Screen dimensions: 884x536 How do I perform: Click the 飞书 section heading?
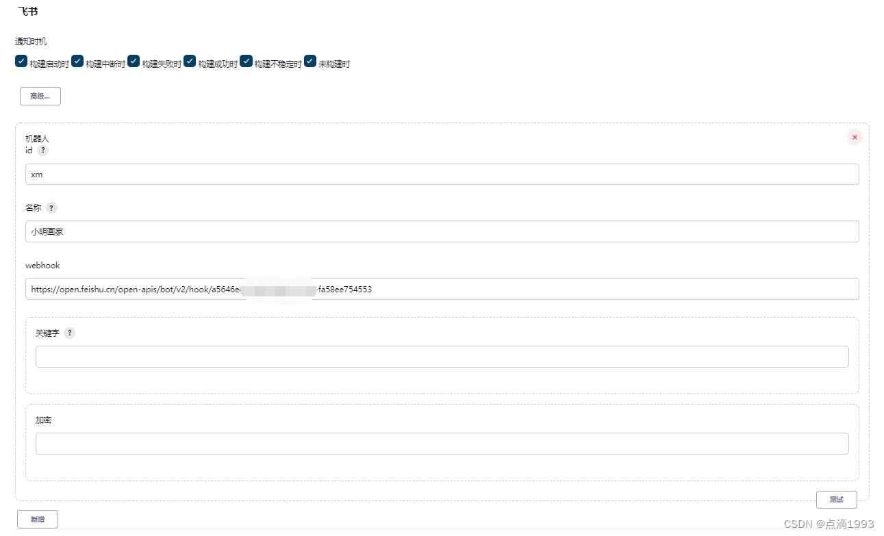[x=27, y=11]
